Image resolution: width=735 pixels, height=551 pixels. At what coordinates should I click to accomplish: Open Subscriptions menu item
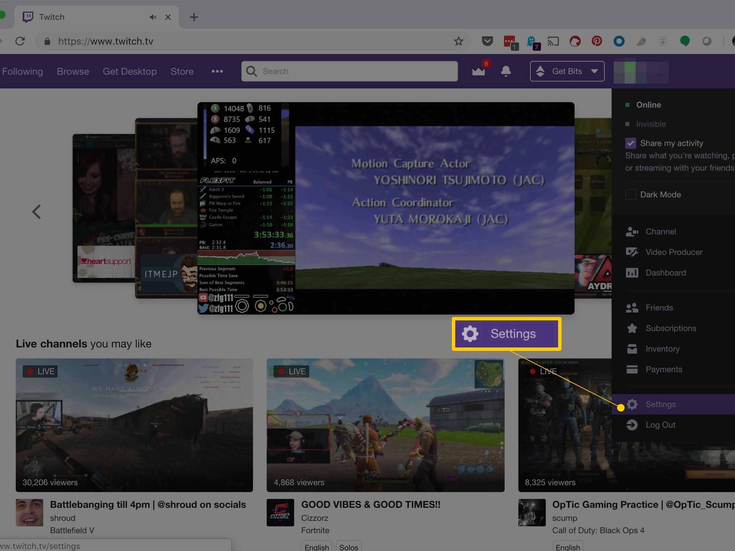673,328
